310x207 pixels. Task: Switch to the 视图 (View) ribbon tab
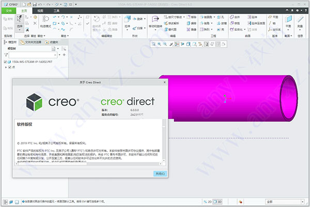40,11
